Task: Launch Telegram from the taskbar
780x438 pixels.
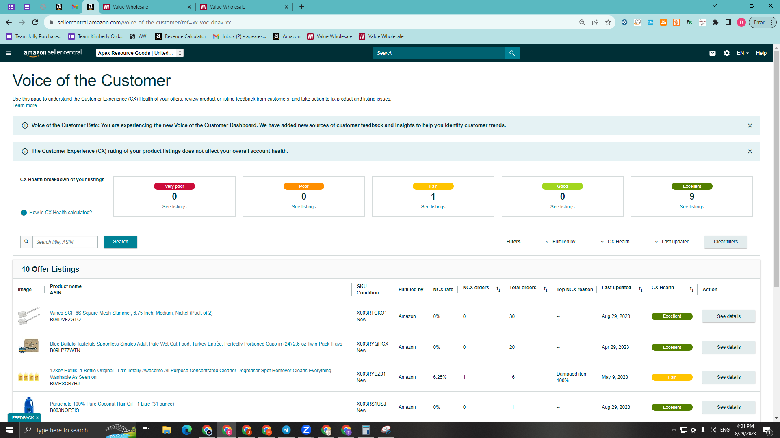Action: click(286, 430)
